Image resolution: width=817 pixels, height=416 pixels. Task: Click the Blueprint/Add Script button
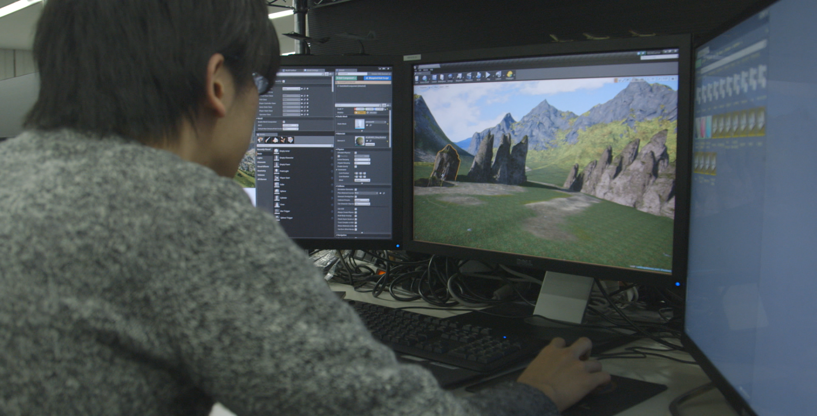click(x=378, y=78)
